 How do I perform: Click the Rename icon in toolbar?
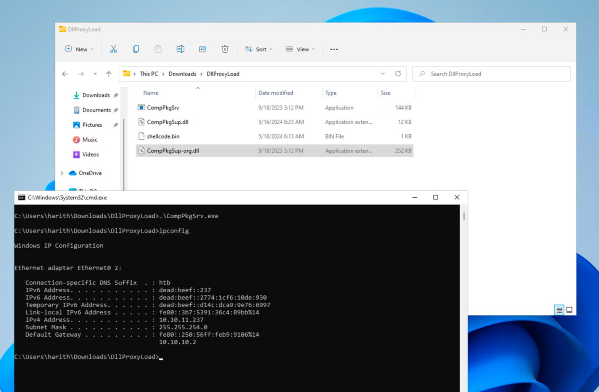180,49
